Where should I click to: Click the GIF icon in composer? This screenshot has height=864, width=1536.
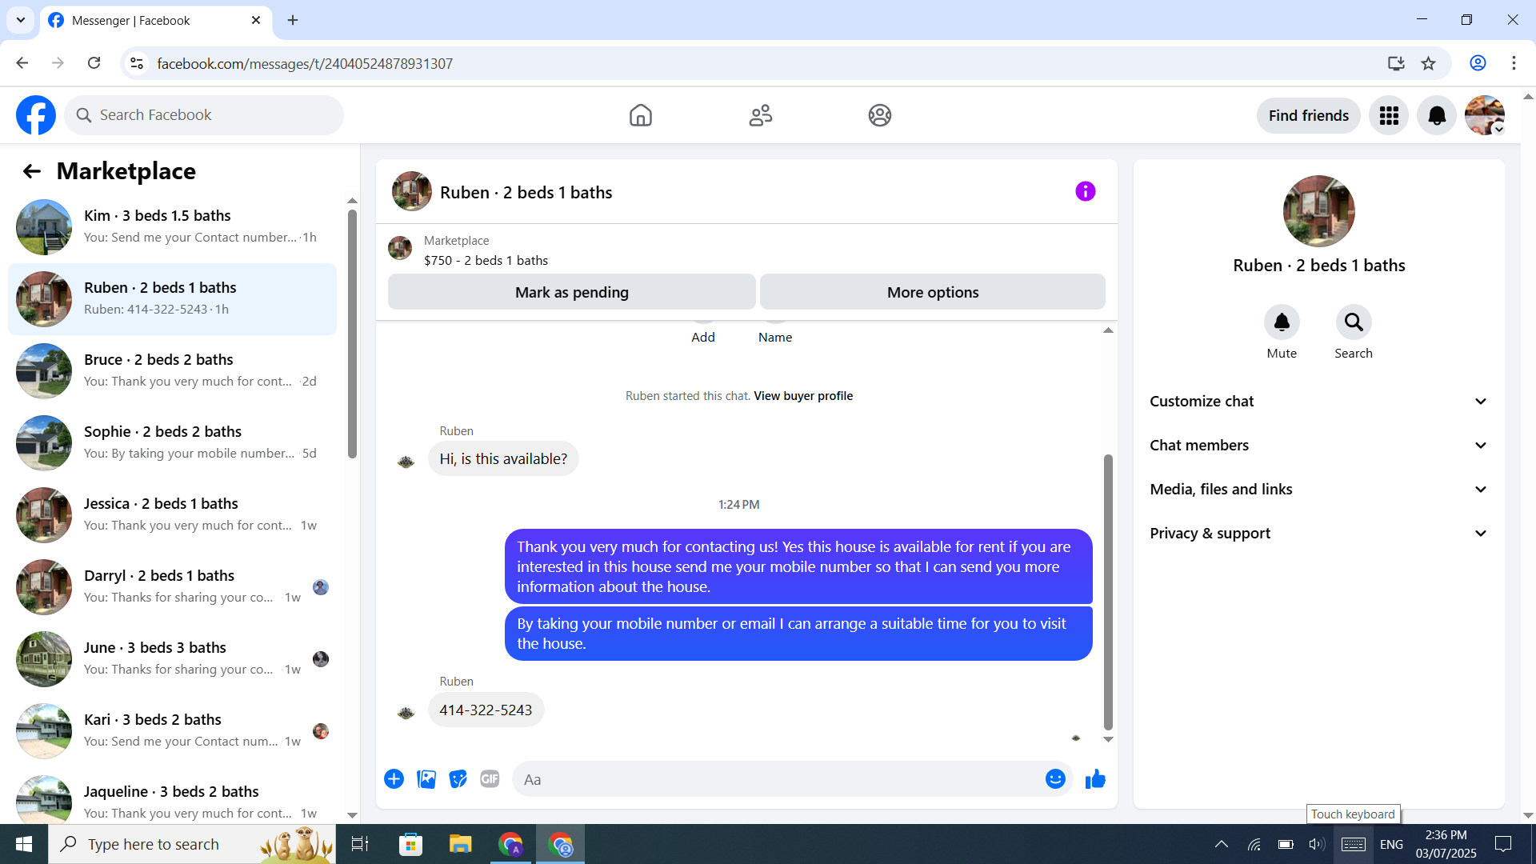coord(490,779)
